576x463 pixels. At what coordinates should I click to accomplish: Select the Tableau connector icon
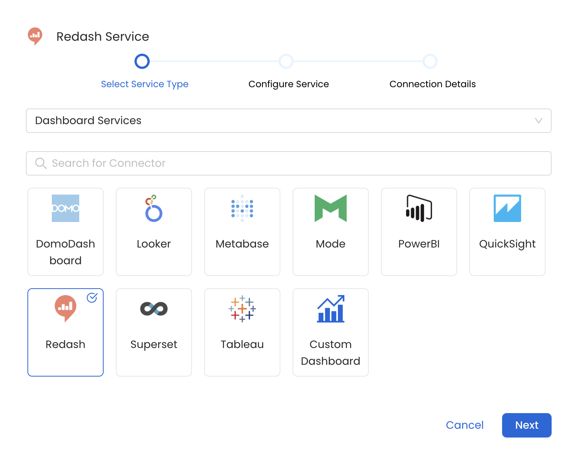[242, 309]
